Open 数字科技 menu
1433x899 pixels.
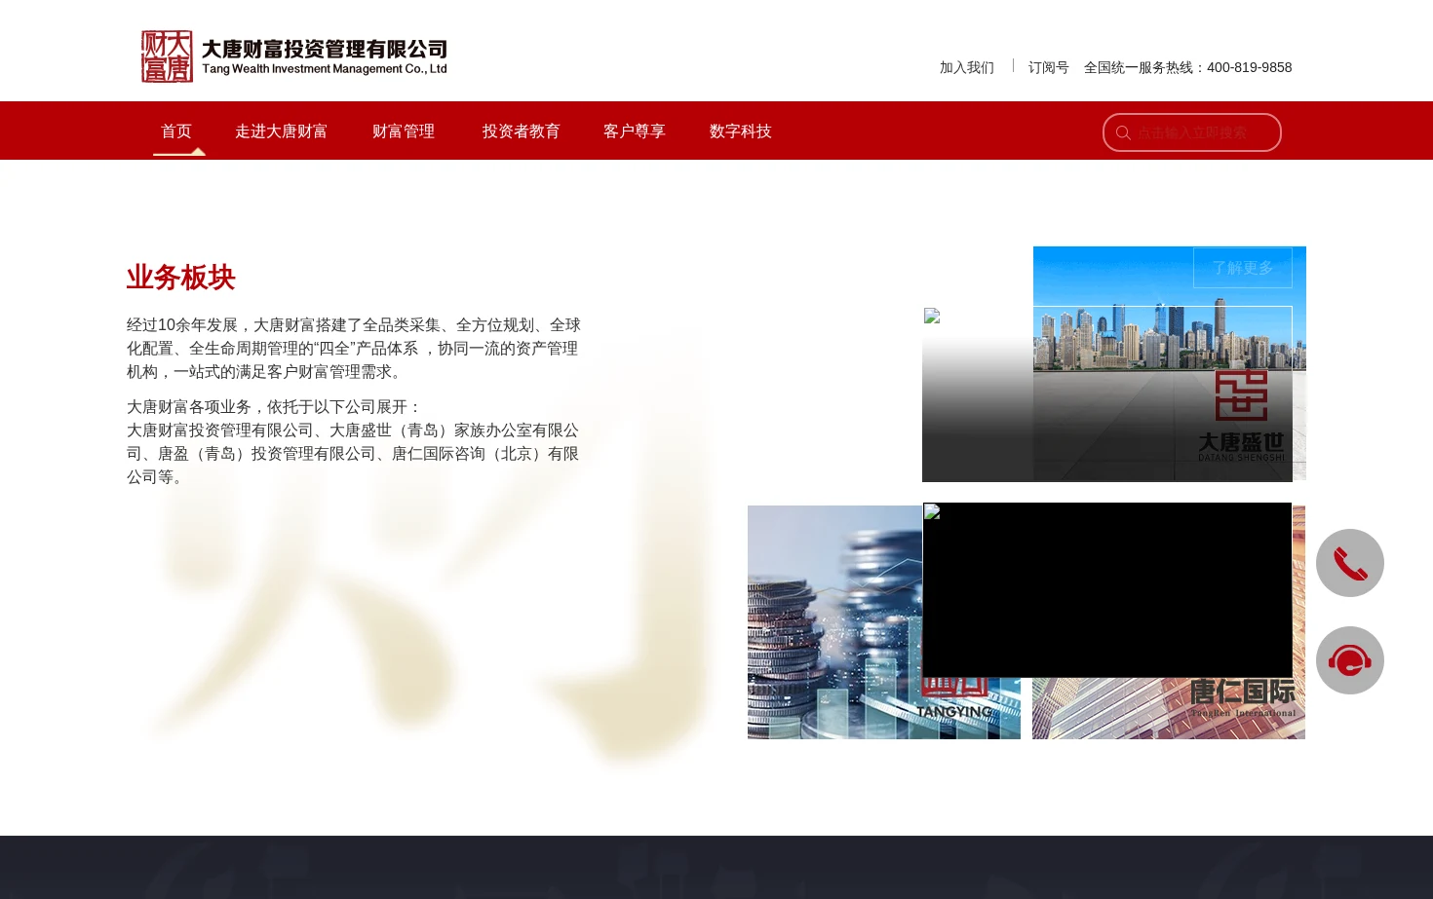click(741, 131)
